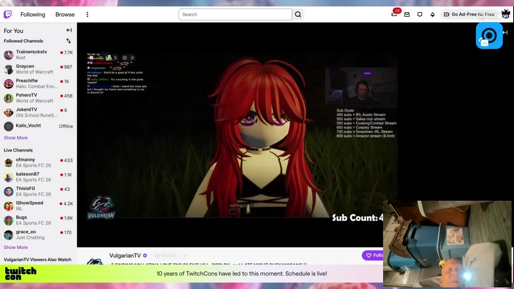
Task: Open the Get Bits diamond icon
Action: point(432,14)
